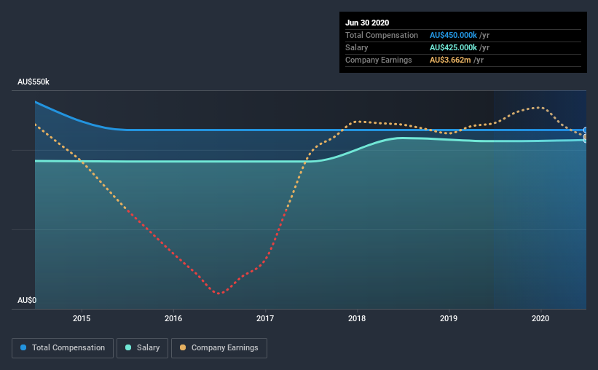Select the 2019 x-axis label
598x370 pixels.
point(449,318)
